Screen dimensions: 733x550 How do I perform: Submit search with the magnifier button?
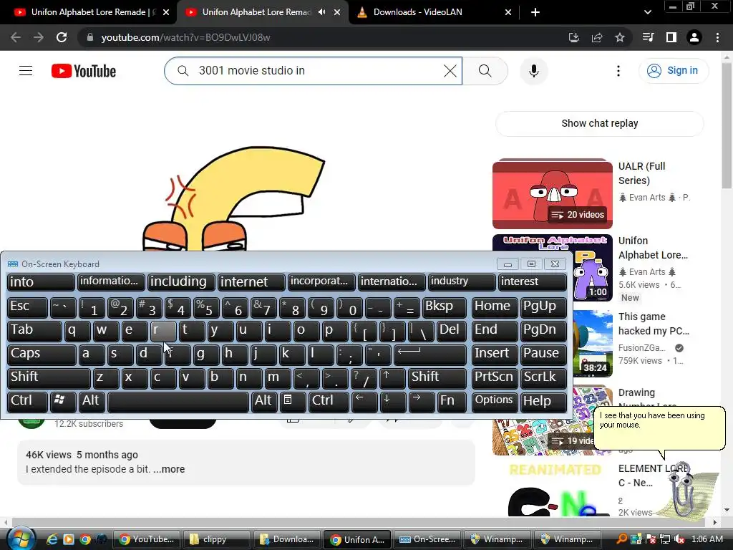485,71
